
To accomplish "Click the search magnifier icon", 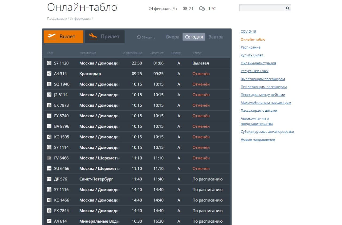I will click(287, 8).
